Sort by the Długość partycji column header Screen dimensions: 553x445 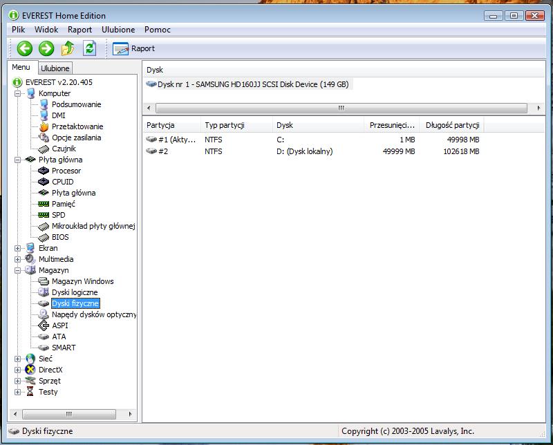[451, 125]
